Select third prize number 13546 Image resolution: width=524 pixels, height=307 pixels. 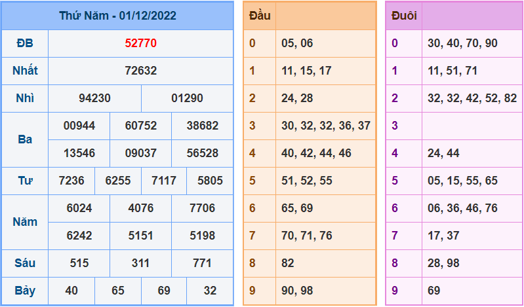(79, 153)
